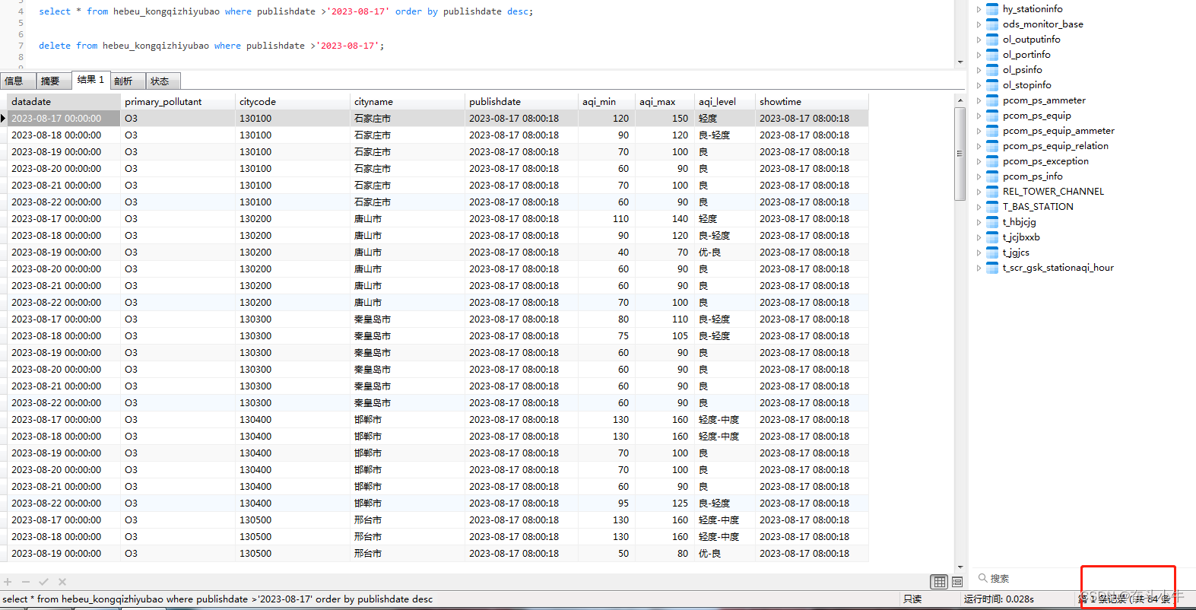The width and height of the screenshot is (1196, 610).
Task: Click the 只读 status label
Action: coord(912,599)
